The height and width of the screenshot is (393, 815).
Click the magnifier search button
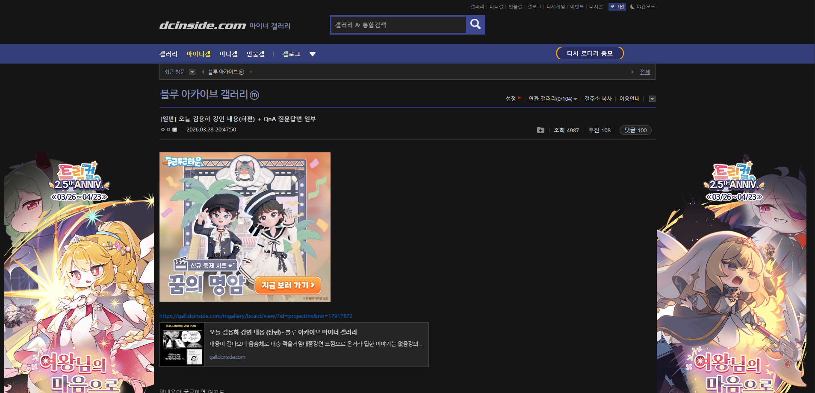pyautogui.click(x=475, y=25)
